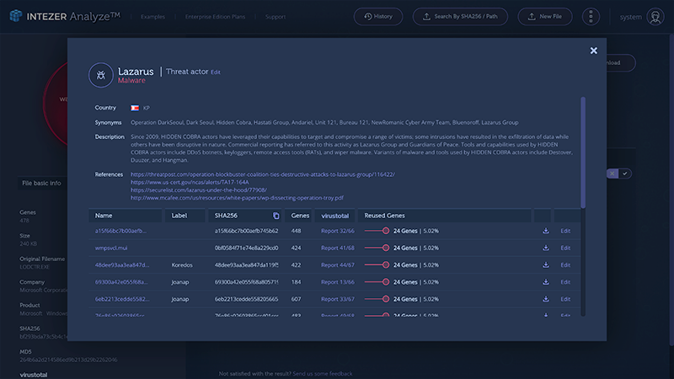
Task: Open virustotal Report 32/66
Action: [x=338, y=231]
